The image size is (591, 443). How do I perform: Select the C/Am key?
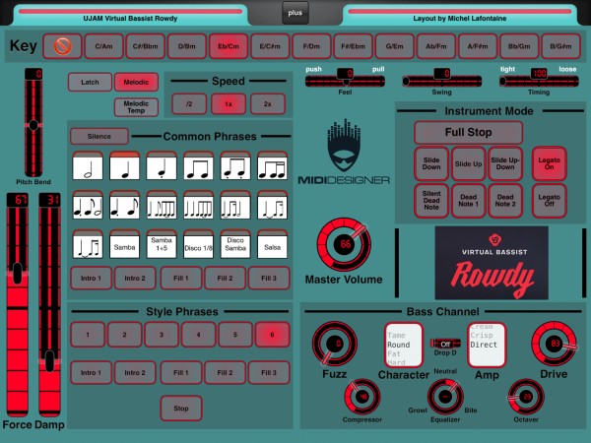click(103, 46)
